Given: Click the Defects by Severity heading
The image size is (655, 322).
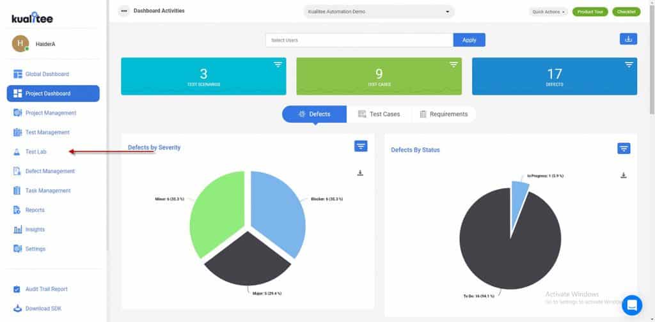Looking at the screenshot, I should (154, 148).
